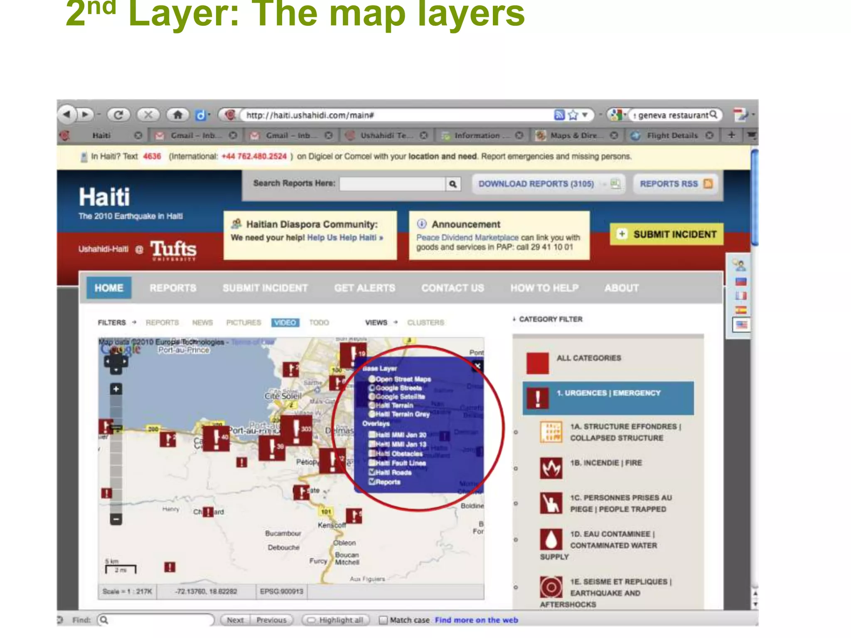Select Google Satellite base layer

[x=372, y=396]
